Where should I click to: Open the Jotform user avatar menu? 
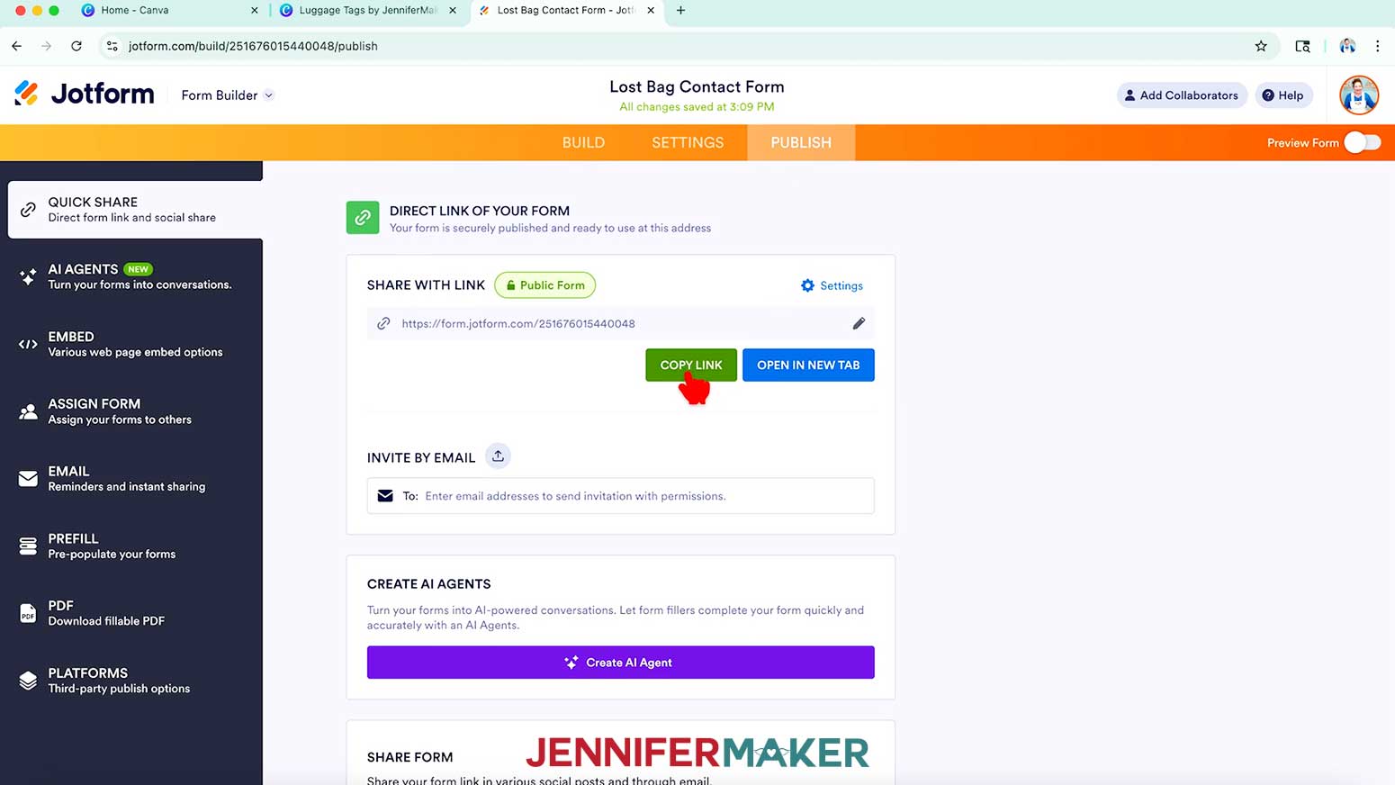pyautogui.click(x=1358, y=95)
